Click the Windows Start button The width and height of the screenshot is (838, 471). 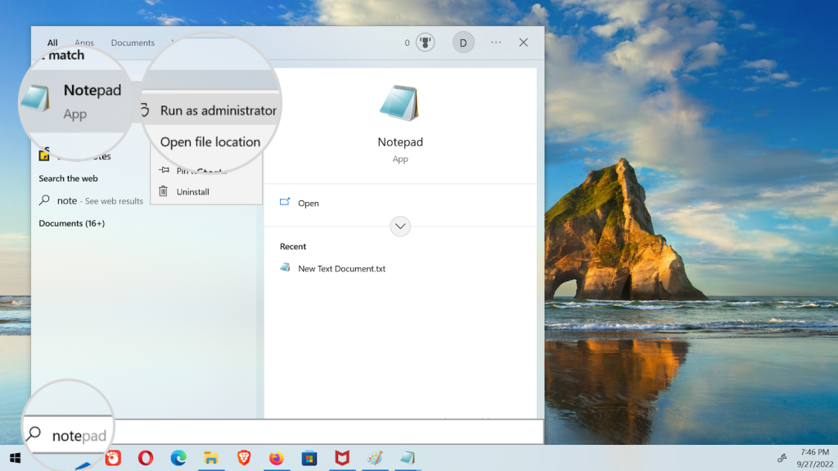[15, 458]
